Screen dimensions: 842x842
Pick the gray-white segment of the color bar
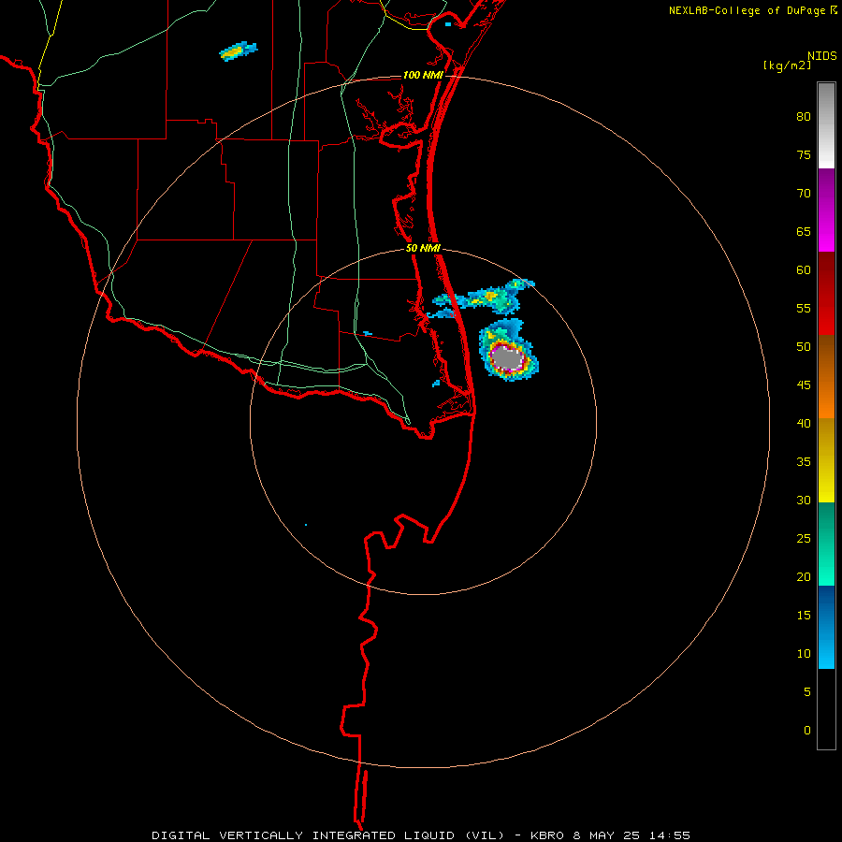pyautogui.click(x=826, y=125)
